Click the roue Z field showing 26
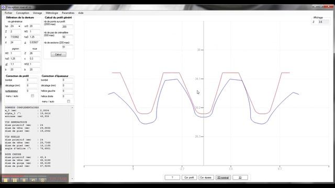This screenshot has height=188, width=335. (35, 53)
